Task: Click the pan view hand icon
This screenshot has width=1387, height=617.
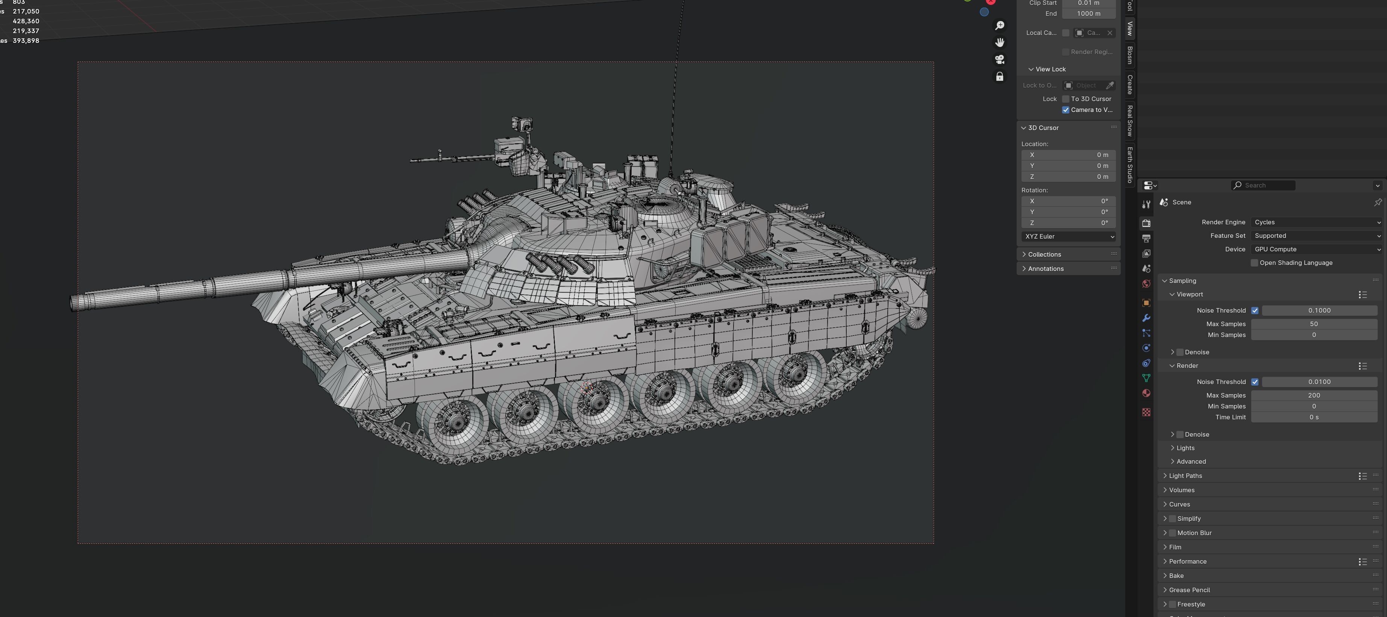Action: pos(1000,42)
